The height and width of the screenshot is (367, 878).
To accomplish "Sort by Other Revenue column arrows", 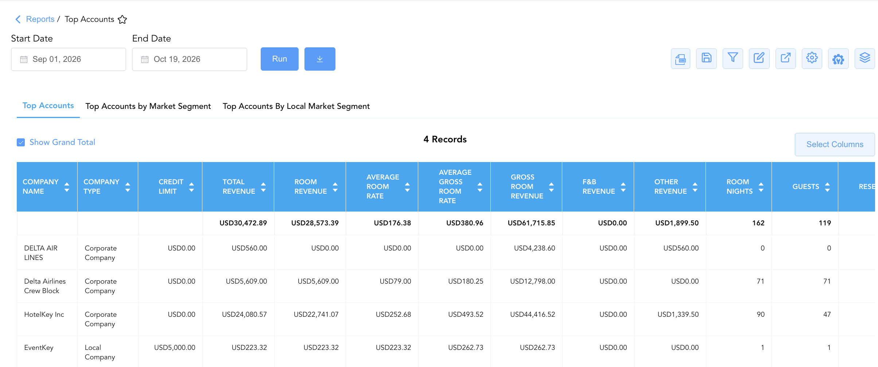I will coord(695,187).
